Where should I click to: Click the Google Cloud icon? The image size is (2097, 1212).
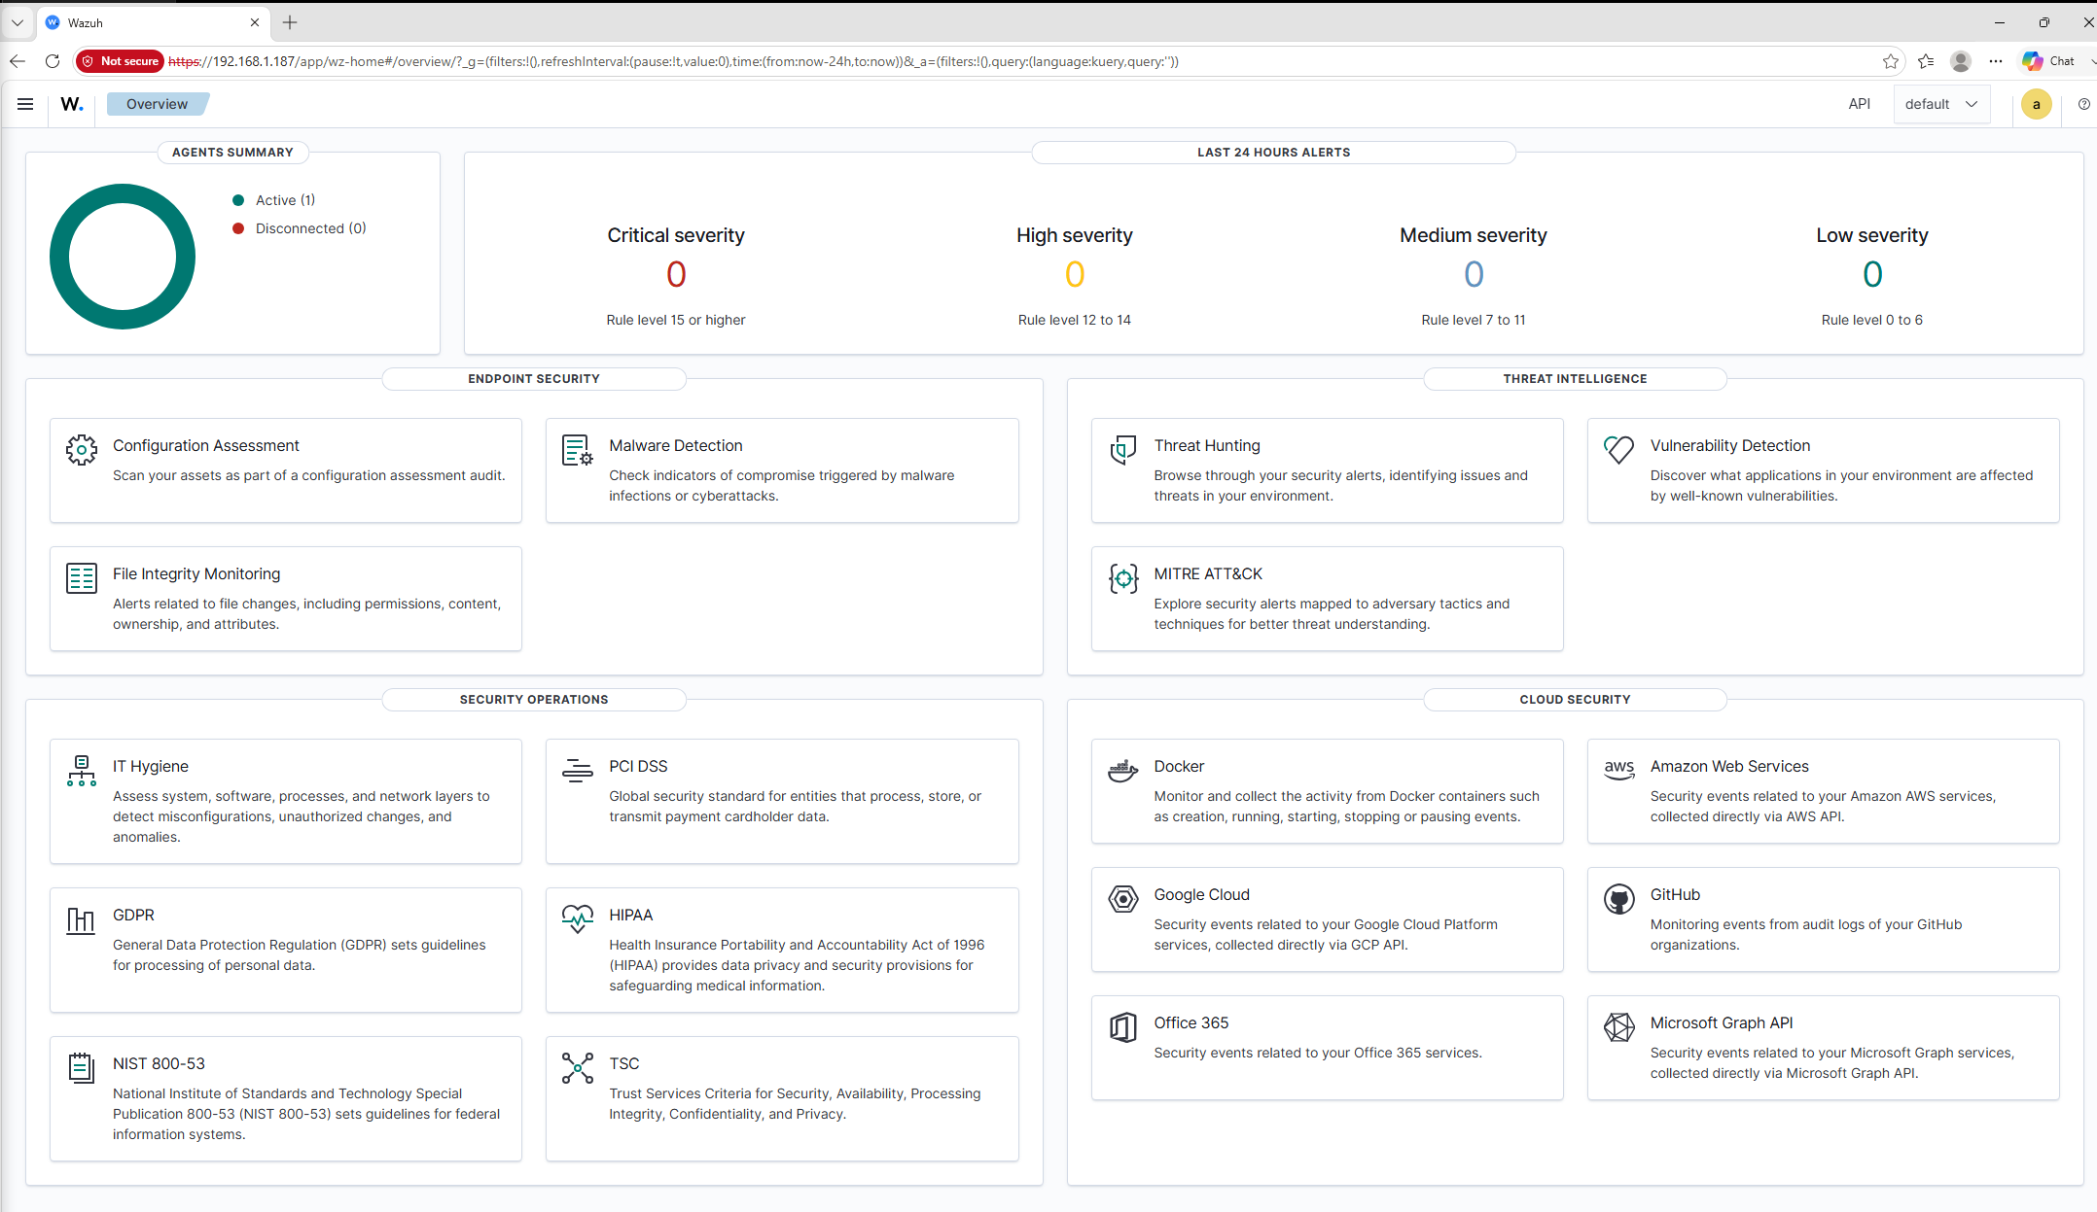coord(1123,899)
